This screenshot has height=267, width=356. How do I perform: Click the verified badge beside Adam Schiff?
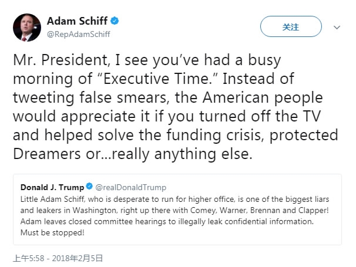[x=115, y=21]
